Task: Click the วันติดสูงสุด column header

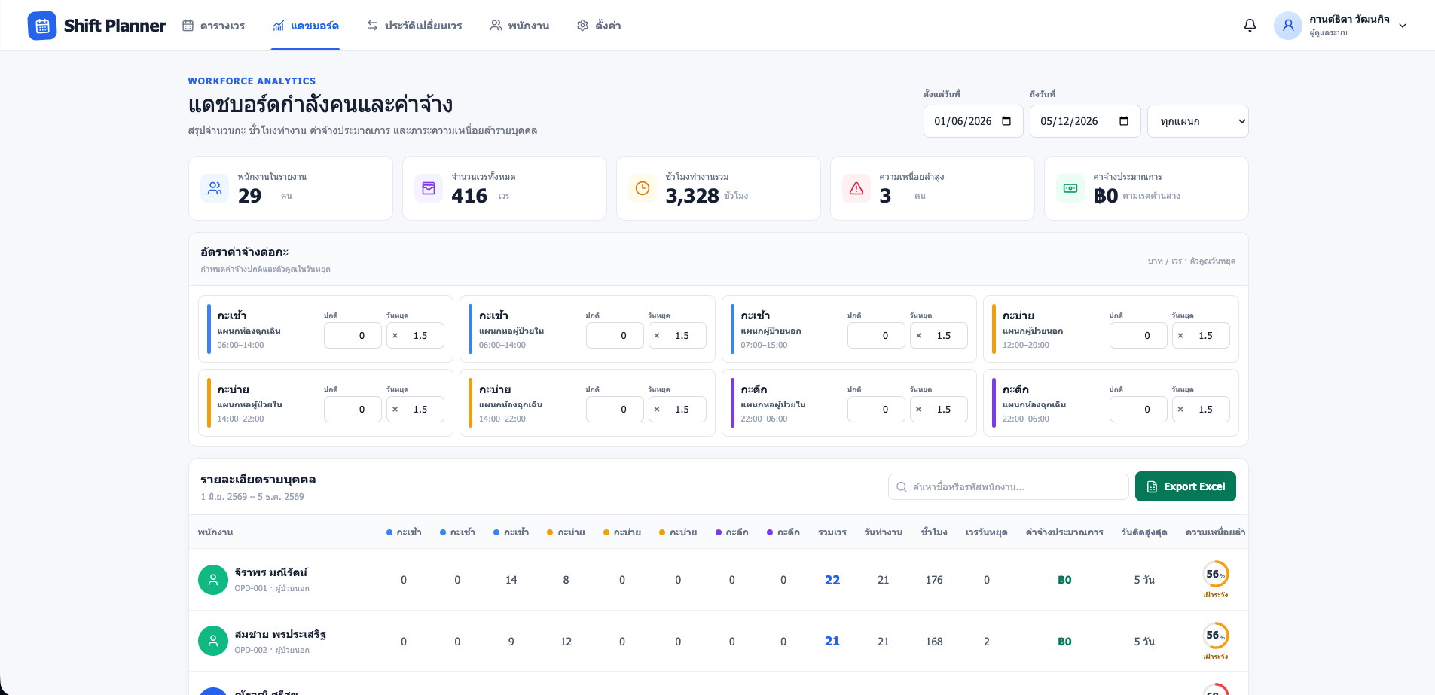Action: [x=1144, y=532]
